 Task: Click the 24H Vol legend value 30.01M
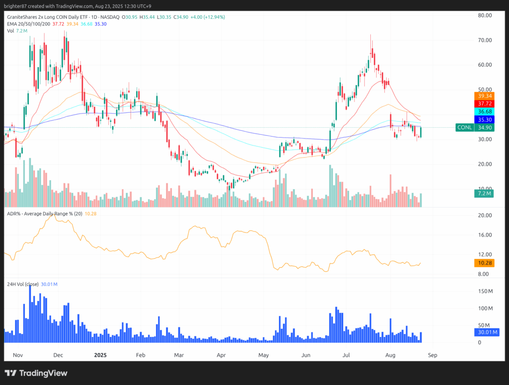point(49,284)
